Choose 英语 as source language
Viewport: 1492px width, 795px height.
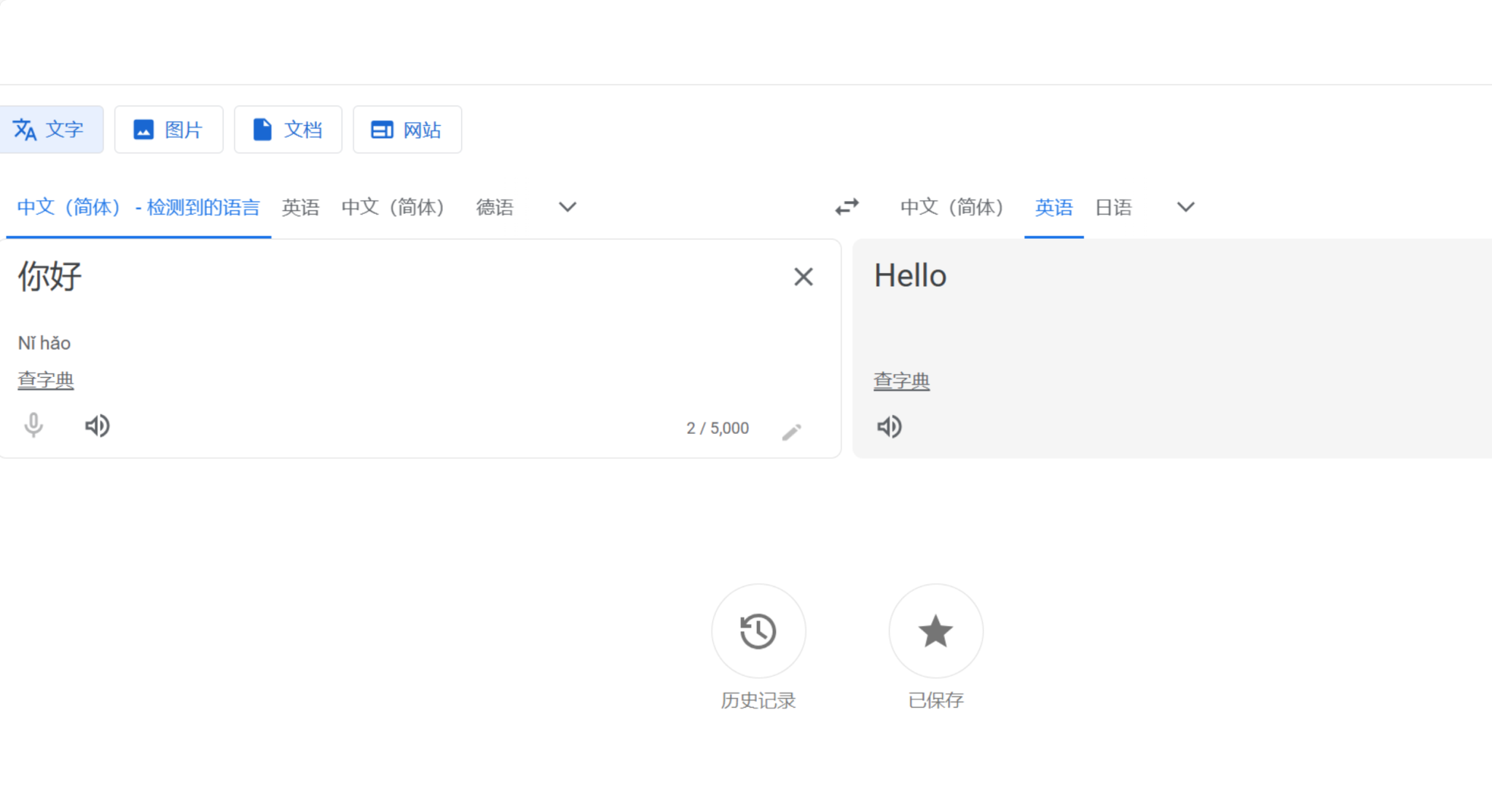[x=301, y=207]
